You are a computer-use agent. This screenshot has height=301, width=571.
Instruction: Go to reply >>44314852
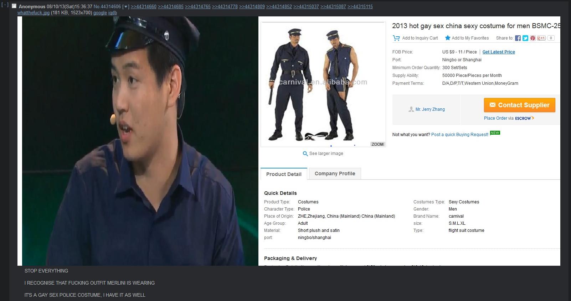click(x=279, y=7)
